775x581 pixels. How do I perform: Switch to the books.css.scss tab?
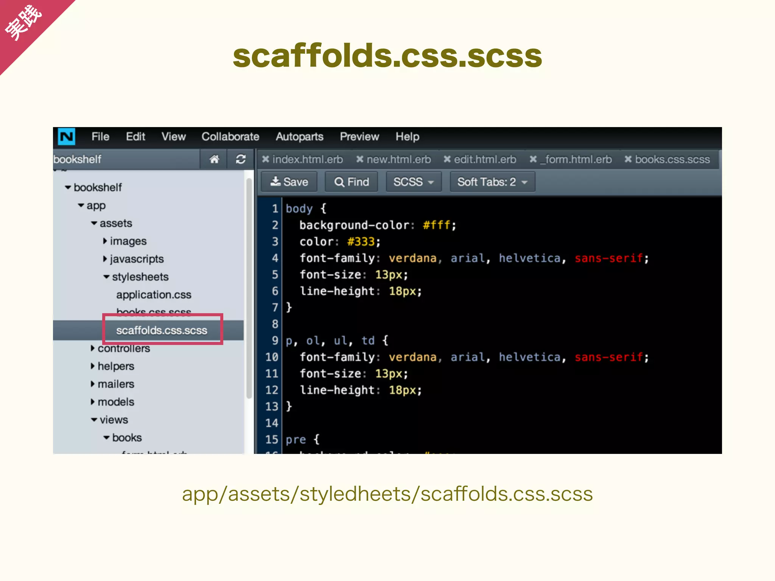(x=672, y=159)
